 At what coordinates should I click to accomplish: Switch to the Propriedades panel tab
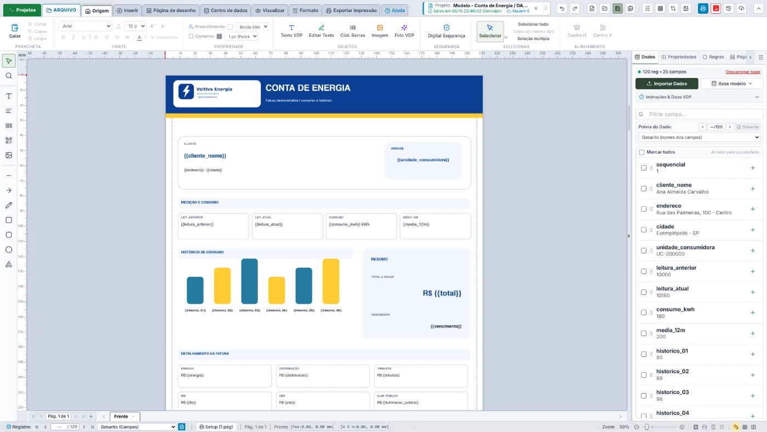point(679,57)
